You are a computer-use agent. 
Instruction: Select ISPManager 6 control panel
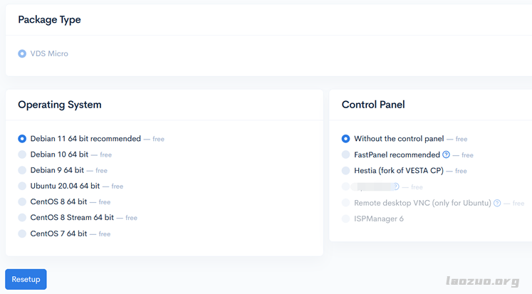tap(346, 219)
